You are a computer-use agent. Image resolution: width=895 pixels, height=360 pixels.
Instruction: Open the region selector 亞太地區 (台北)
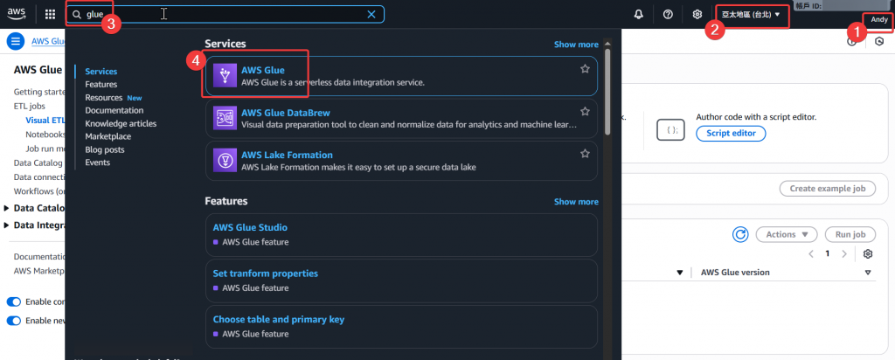(x=751, y=14)
